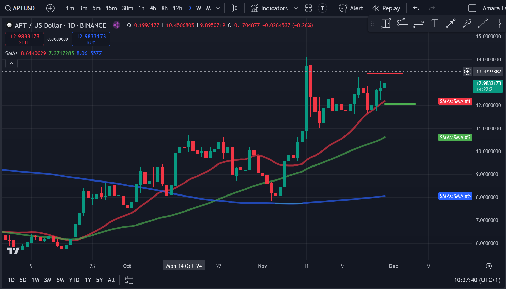The height and width of the screenshot is (289, 506).
Task: Set date range to 5D
Action: (x=23, y=280)
